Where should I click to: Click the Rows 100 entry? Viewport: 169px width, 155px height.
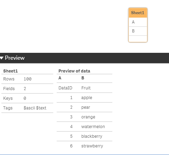point(27,79)
